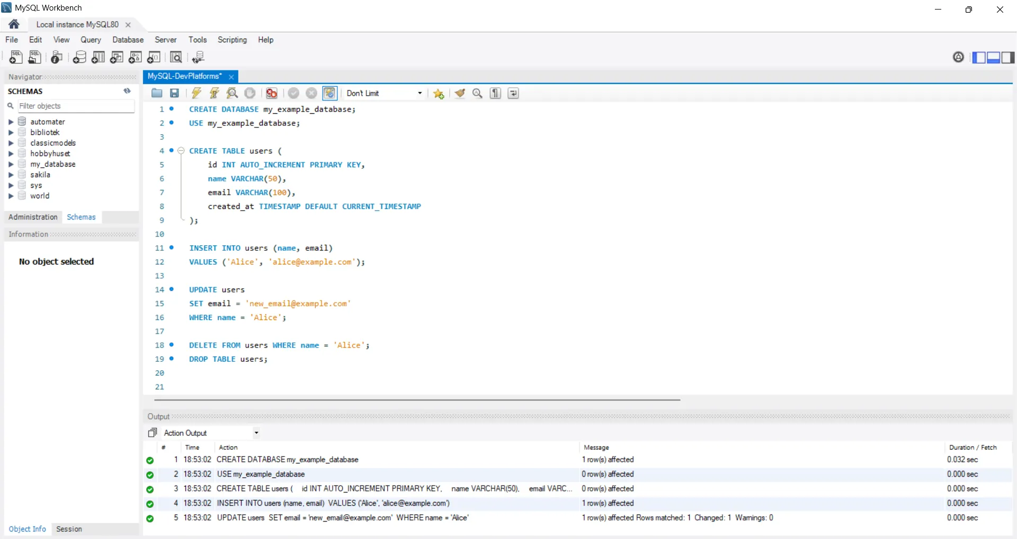The image size is (1017, 539).
Task: Expand the classicmodels schema
Action: (11, 143)
